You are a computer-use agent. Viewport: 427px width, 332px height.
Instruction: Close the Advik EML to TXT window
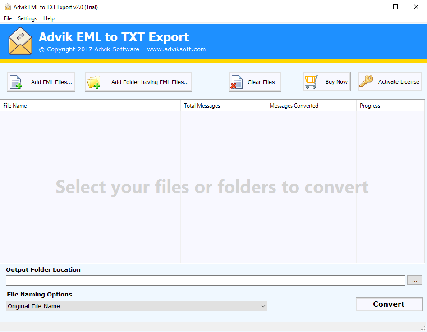pos(416,7)
